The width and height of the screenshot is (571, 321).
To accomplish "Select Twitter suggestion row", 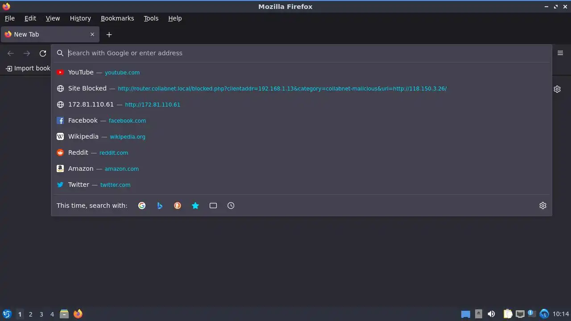I will click(x=302, y=185).
